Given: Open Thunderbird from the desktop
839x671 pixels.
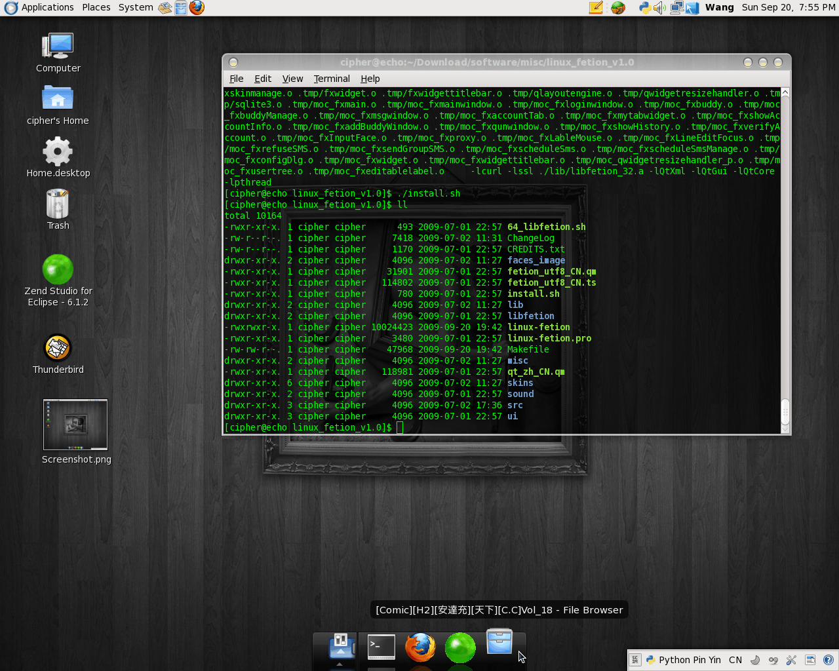Looking at the screenshot, I should pyautogui.click(x=58, y=355).
